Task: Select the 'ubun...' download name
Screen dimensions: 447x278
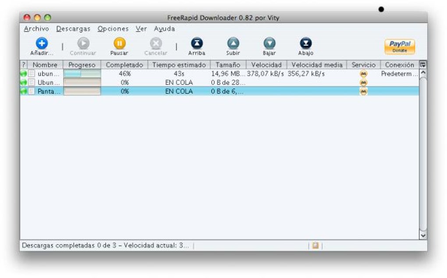Action: pyautogui.click(x=49, y=74)
